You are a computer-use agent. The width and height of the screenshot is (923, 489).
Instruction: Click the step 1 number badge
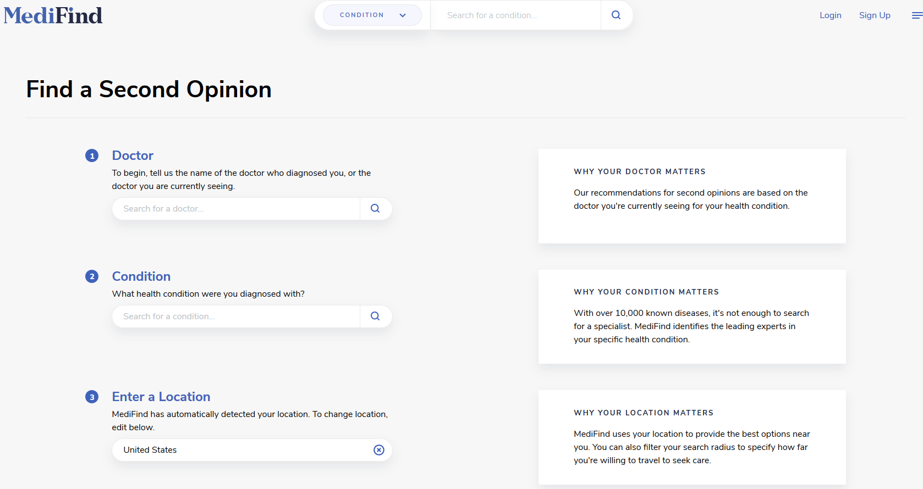coord(92,156)
